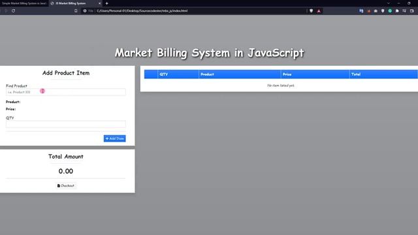Click the Find Product label
Image resolution: width=418 pixels, height=235 pixels.
tap(16, 86)
